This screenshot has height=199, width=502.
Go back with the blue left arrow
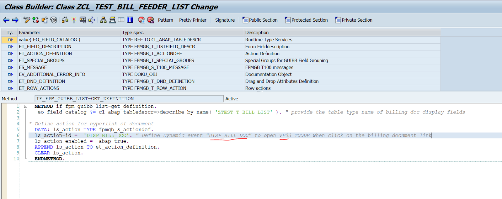(x=6, y=20)
